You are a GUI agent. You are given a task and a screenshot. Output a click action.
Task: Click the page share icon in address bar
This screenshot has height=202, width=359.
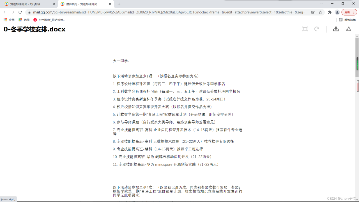(x=312, y=12)
